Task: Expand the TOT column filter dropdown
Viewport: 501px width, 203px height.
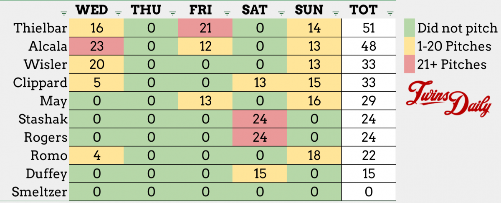Action: (390, 13)
